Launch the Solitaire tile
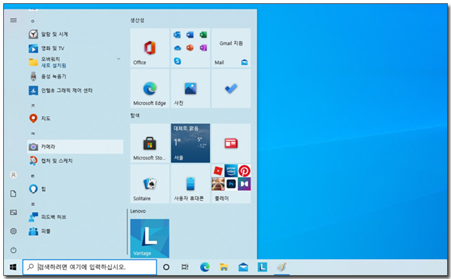This screenshot has height=279, width=451. (149, 184)
